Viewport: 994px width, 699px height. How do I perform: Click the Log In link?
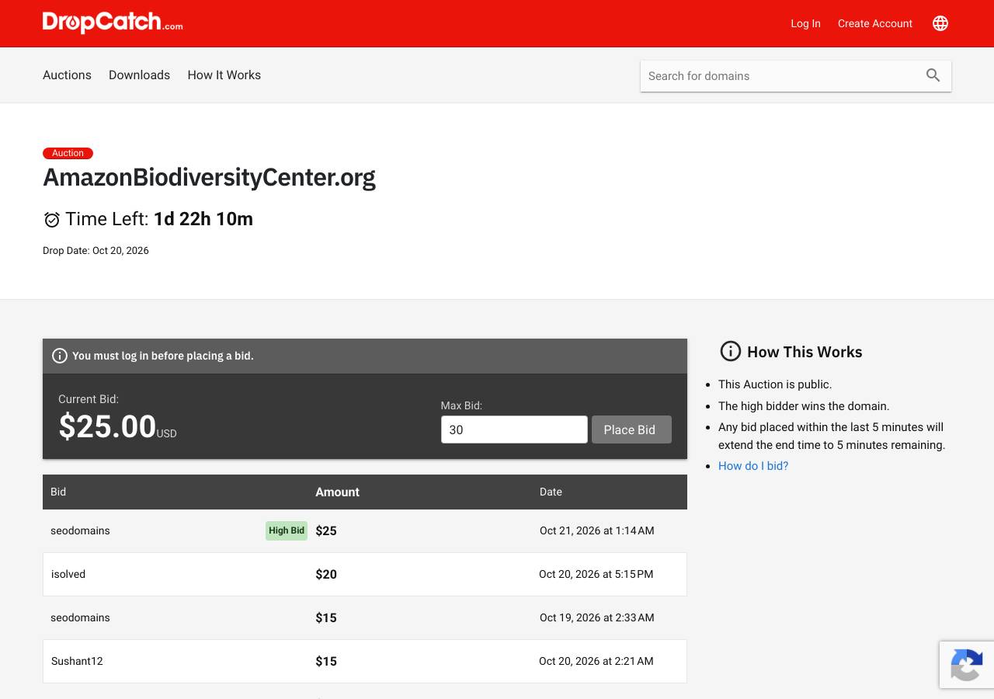(x=805, y=23)
